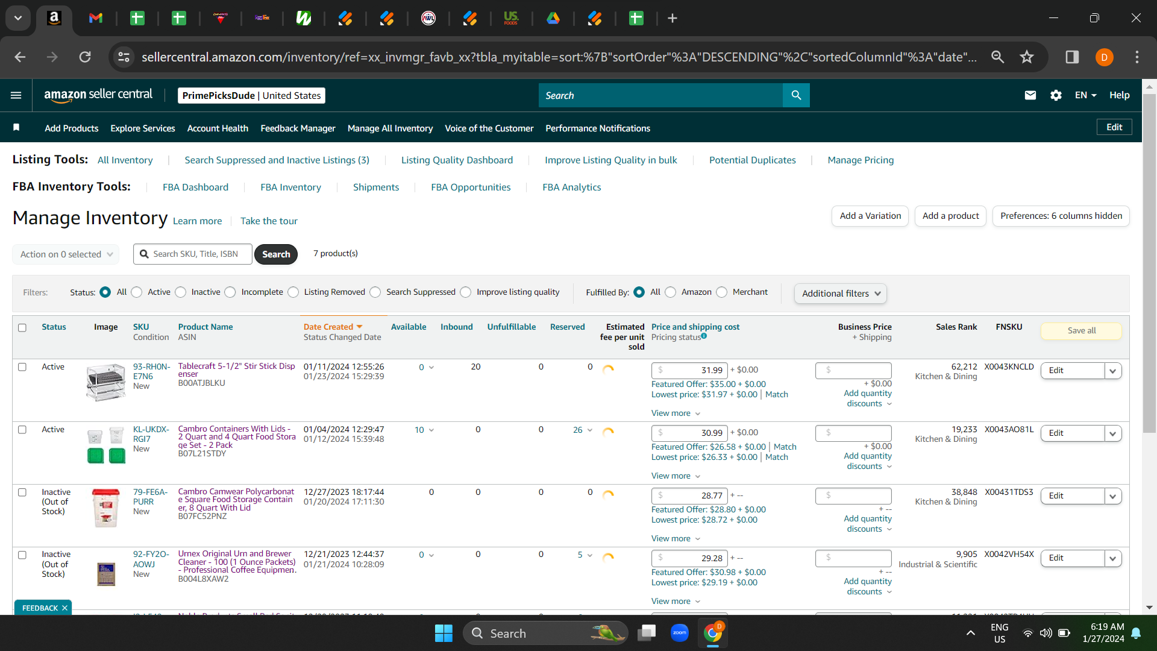
Task: Expand Add quantity discounts for Tablecraft row
Action: click(868, 398)
